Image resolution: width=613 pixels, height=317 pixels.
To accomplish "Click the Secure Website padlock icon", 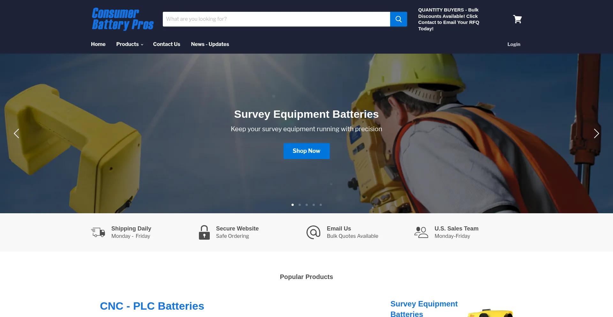I will click(x=204, y=232).
